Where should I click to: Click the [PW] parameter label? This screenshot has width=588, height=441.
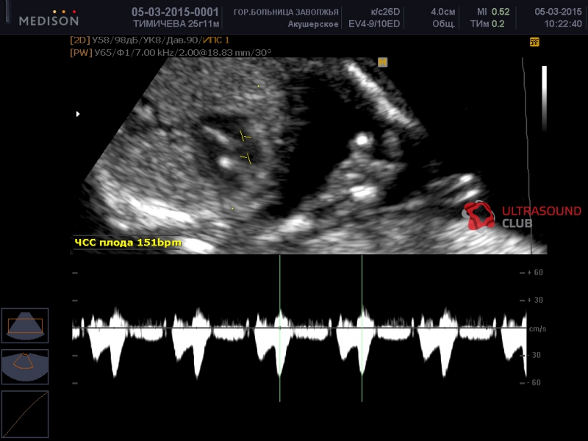tap(81, 52)
